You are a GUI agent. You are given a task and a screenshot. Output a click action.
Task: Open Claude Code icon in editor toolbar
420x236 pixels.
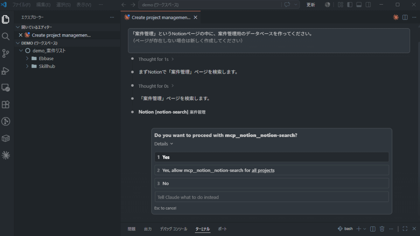coord(396,17)
